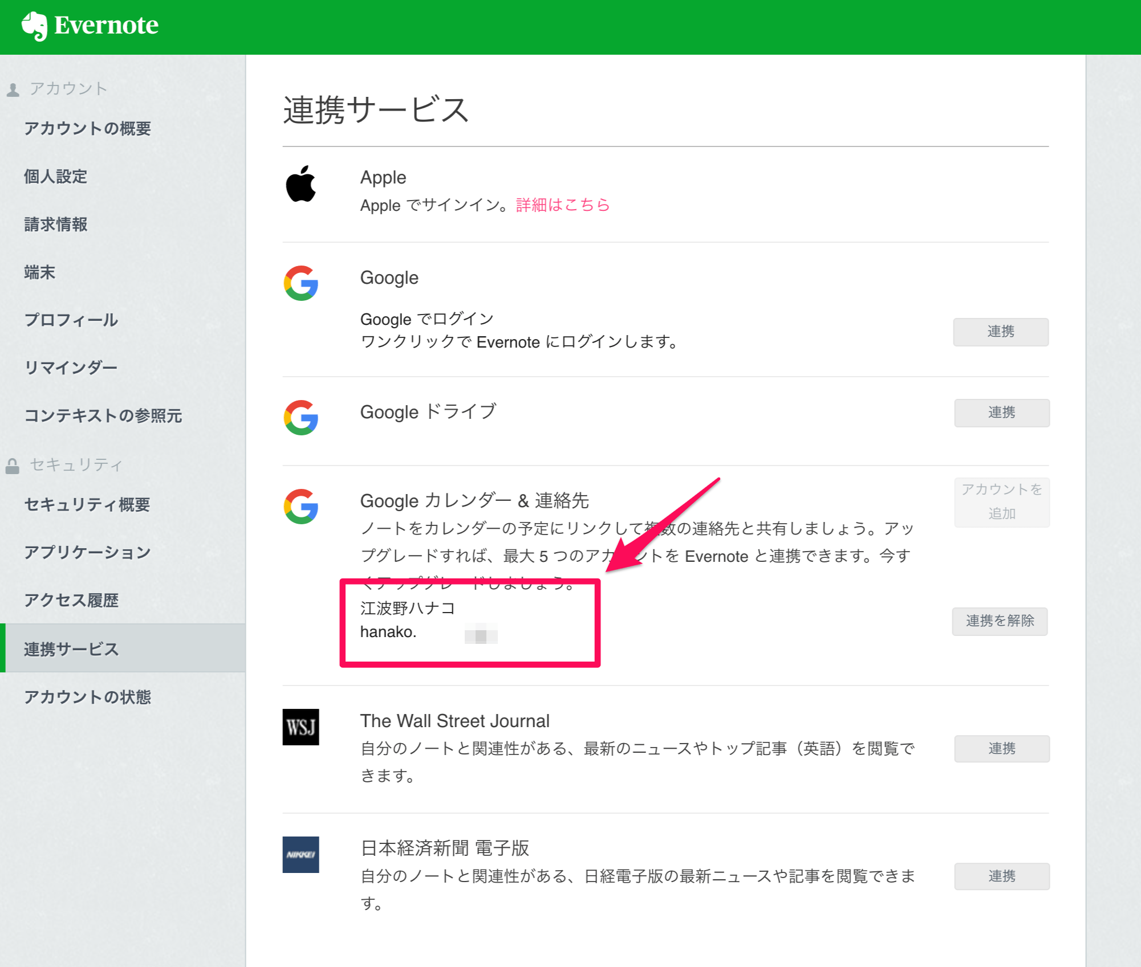Viewport: 1141px width, 967px height.
Task: Click the WSJ logo icon
Action: tap(301, 727)
